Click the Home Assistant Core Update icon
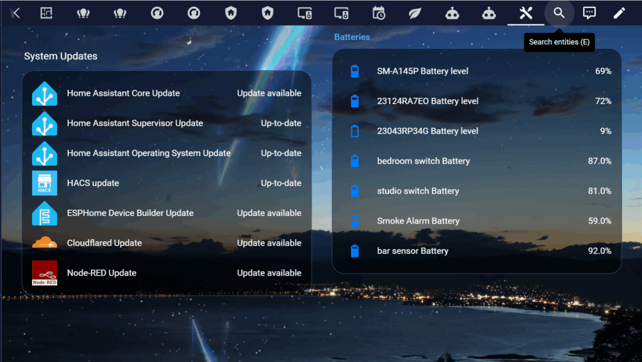The height and width of the screenshot is (362, 642). point(45,94)
